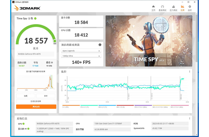Image resolution: width=209 pixels, height=137 pixels.
Task: Click info icon next to 最佳 score
Action: [52, 62]
